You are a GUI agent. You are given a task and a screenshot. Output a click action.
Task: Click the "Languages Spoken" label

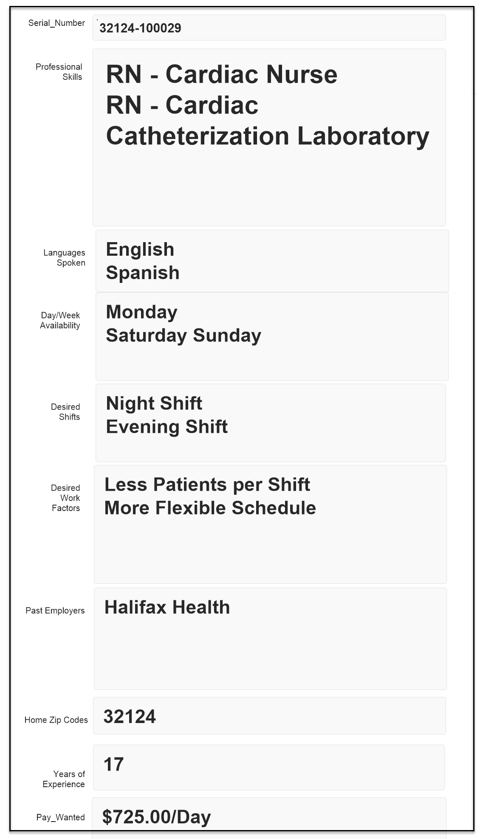(x=64, y=258)
